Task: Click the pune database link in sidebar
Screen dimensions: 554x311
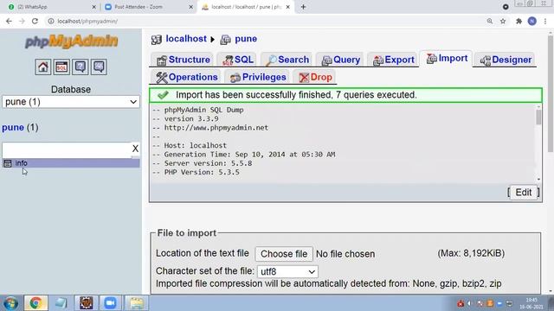Action: click(13, 127)
